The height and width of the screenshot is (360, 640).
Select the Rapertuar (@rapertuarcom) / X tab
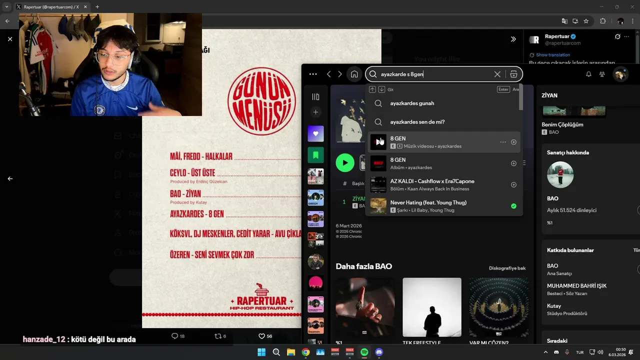tap(50, 7)
